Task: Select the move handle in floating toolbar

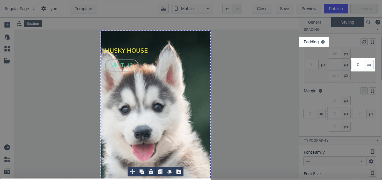Action: (x=133, y=172)
